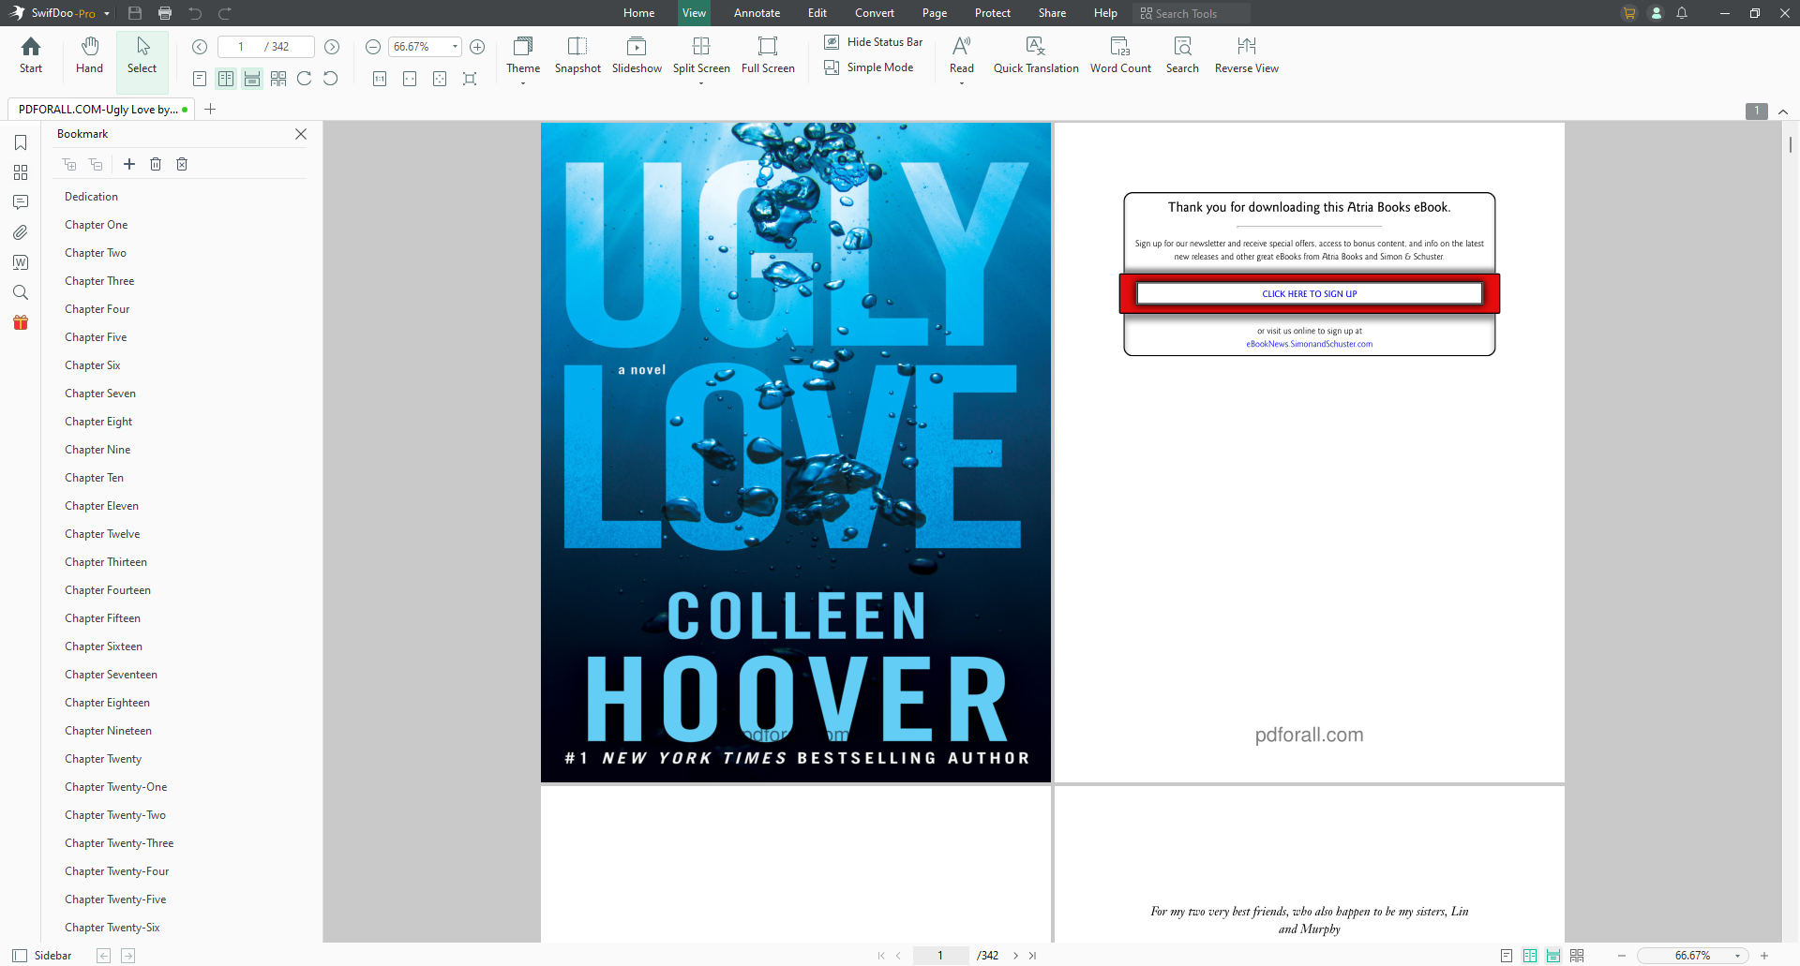Open Reverse View
Screen dimensions: 1800x966
[x=1247, y=55]
